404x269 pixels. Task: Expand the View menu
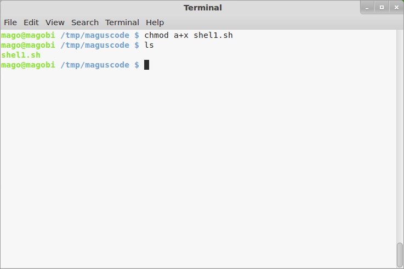click(55, 23)
